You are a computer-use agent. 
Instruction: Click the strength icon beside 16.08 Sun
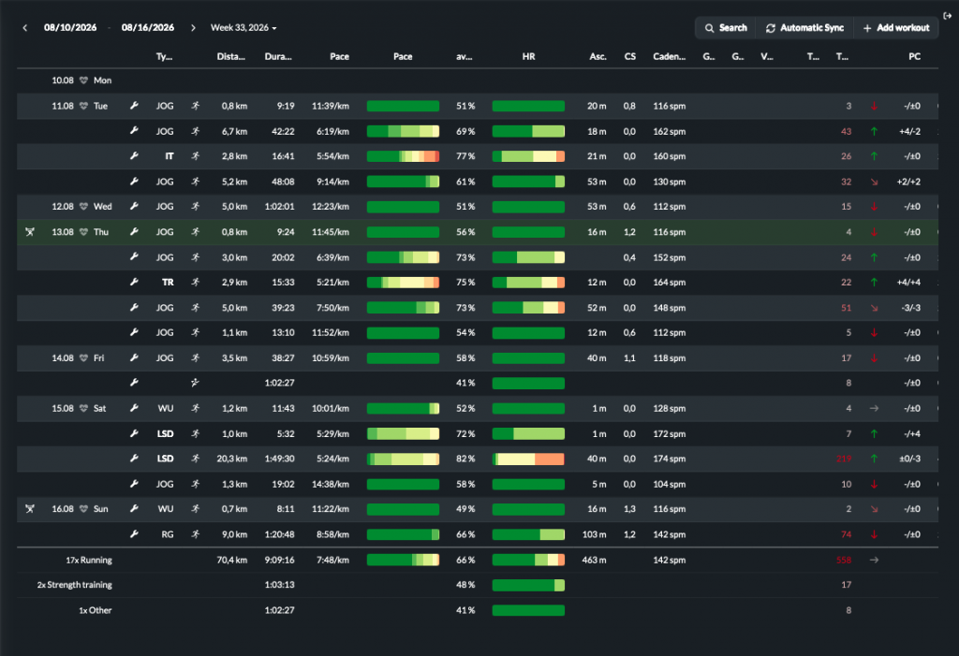(29, 509)
